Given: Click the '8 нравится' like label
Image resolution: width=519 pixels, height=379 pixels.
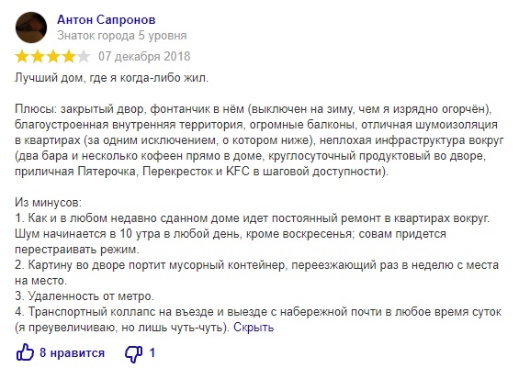Looking at the screenshot, I should coord(73,353).
